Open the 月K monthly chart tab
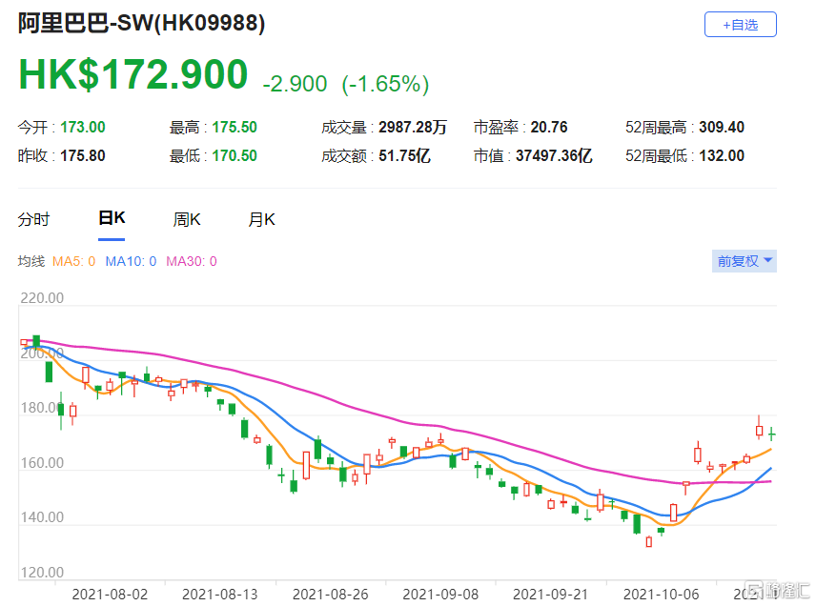816x606 pixels. (x=261, y=219)
